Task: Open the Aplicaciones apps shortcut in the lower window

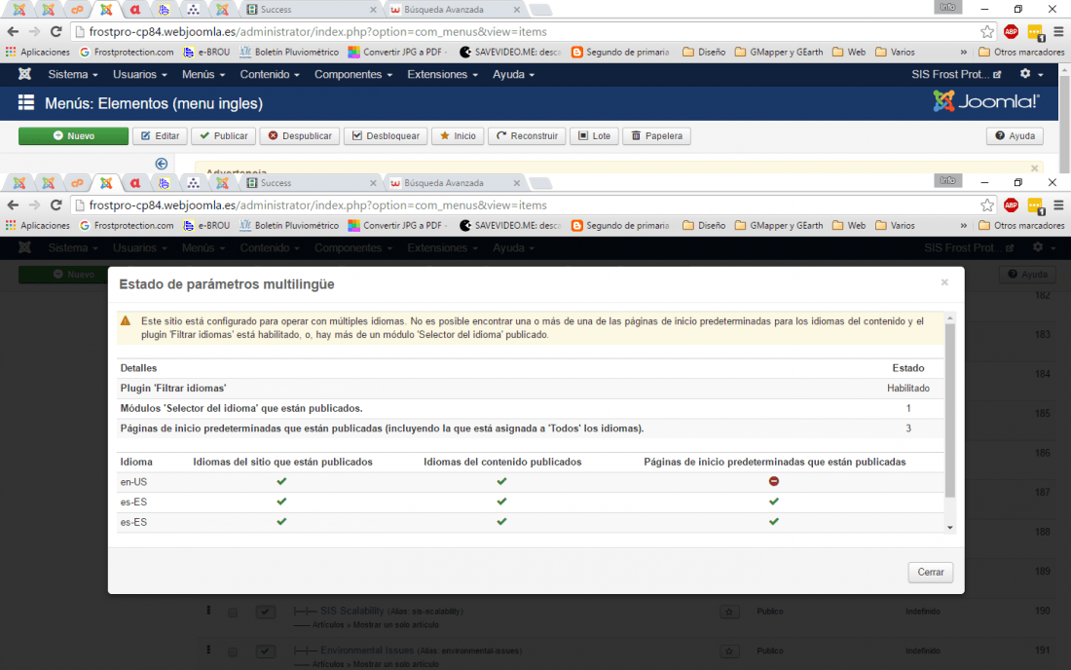Action: pyautogui.click(x=38, y=225)
